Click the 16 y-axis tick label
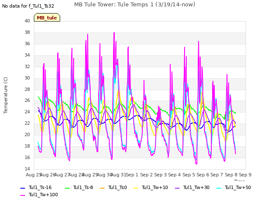The height and width of the screenshot is (203, 271). 27,157
